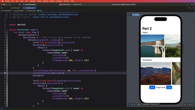Viewport: 195px width, 110px height.
Task: Choose the ScrollViewDemo scheme in toolbar
Action: pyautogui.click(x=65, y=5)
